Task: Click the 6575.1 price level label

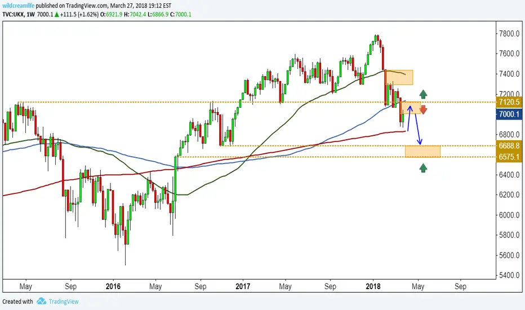Action: (x=509, y=157)
